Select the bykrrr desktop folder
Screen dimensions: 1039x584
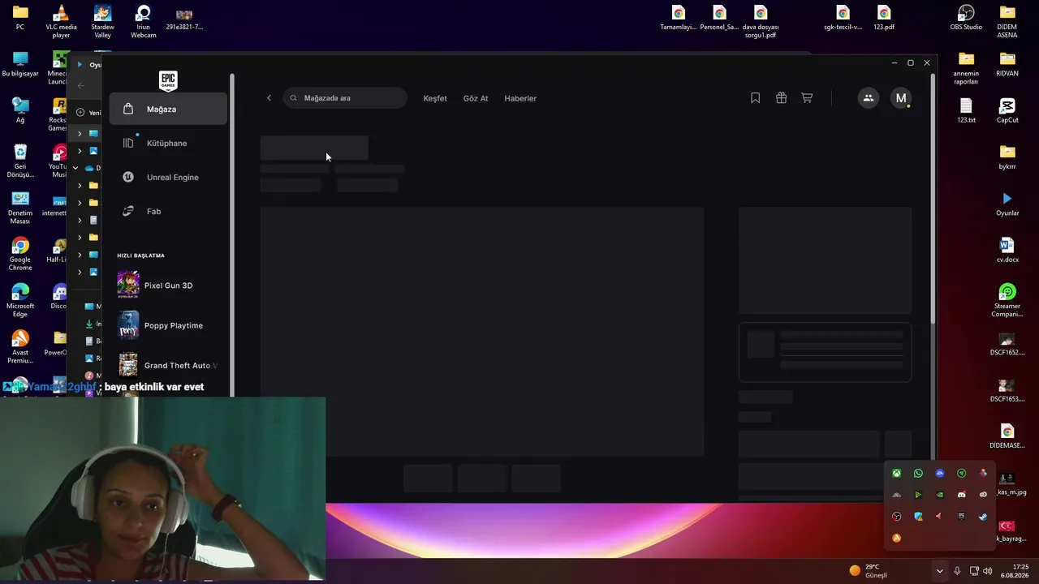pos(1007,157)
